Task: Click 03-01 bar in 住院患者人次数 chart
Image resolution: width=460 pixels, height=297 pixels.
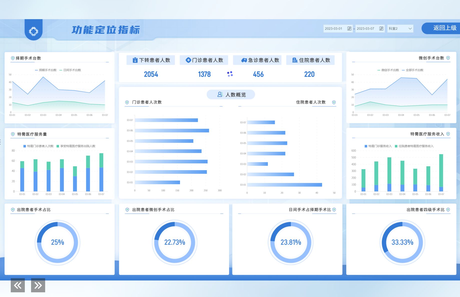Action: pyautogui.click(x=285, y=185)
